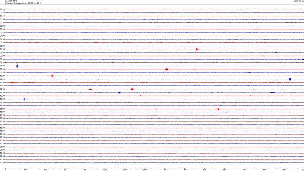Image resolution: width=304 pixels, height=171 pixels.
Task: Click the red event near 8m on the 12:00 trace
Action: 90,89
